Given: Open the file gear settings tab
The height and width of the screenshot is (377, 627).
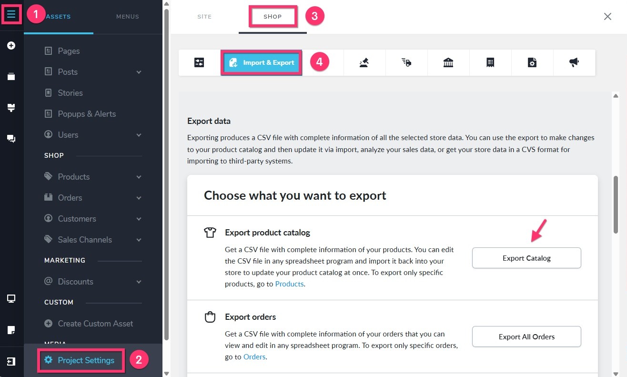Looking at the screenshot, I should 532,62.
